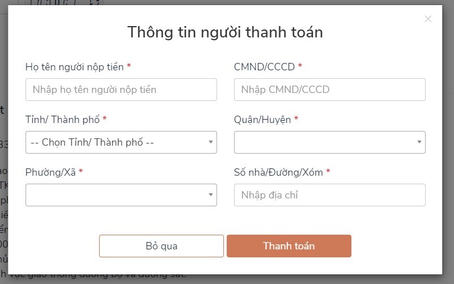454x284 pixels.
Task: Click the Quận/Huyện dropdown arrow icon
Action: [419, 142]
